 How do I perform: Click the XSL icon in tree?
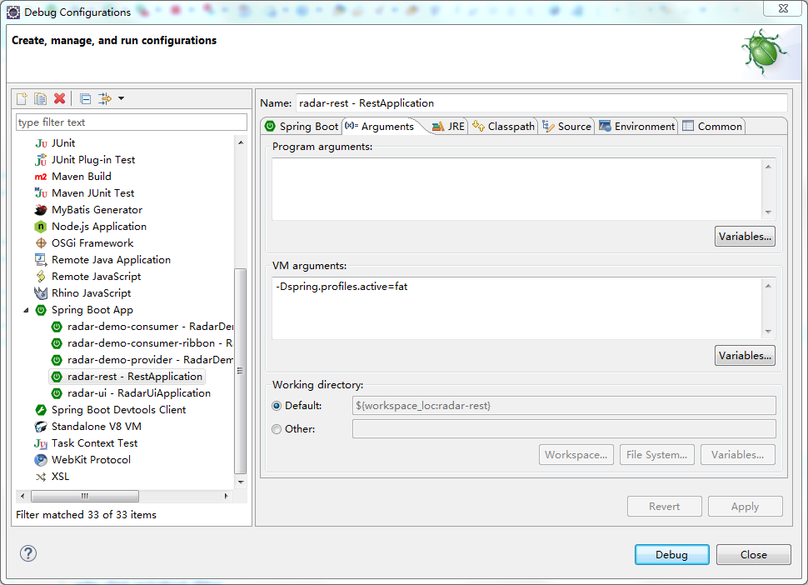click(x=41, y=477)
